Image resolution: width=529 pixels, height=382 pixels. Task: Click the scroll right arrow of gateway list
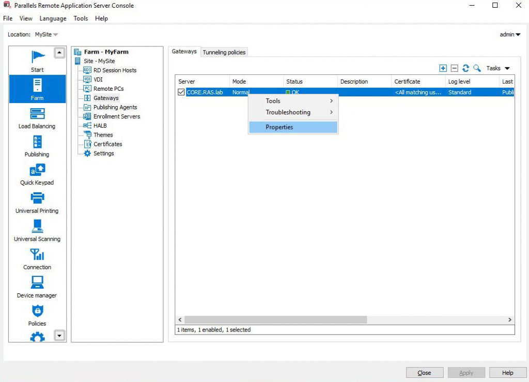[510, 320]
